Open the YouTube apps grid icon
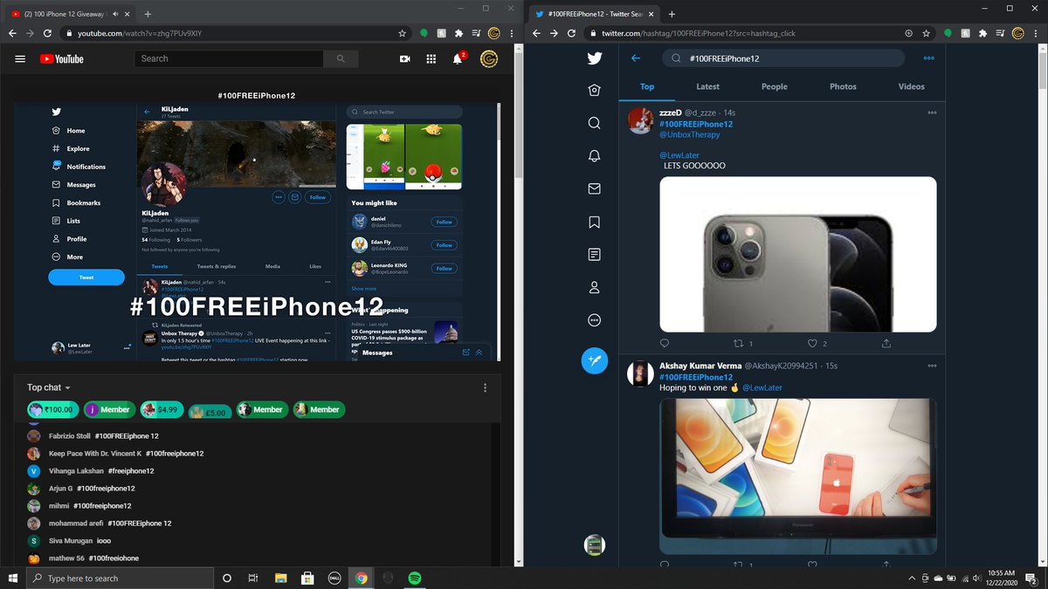 tap(431, 58)
